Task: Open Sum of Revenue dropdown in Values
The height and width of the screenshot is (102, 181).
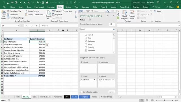Action: coord(113,80)
